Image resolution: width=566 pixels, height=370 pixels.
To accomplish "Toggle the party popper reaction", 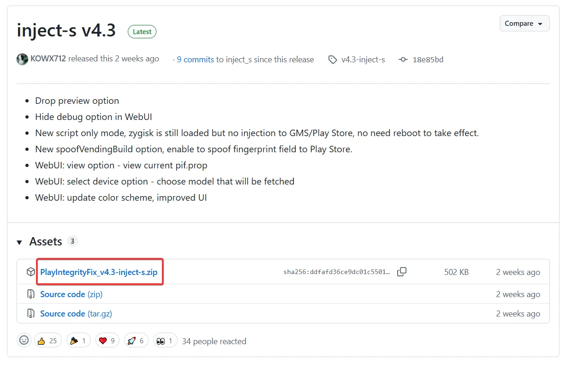I will [78, 340].
